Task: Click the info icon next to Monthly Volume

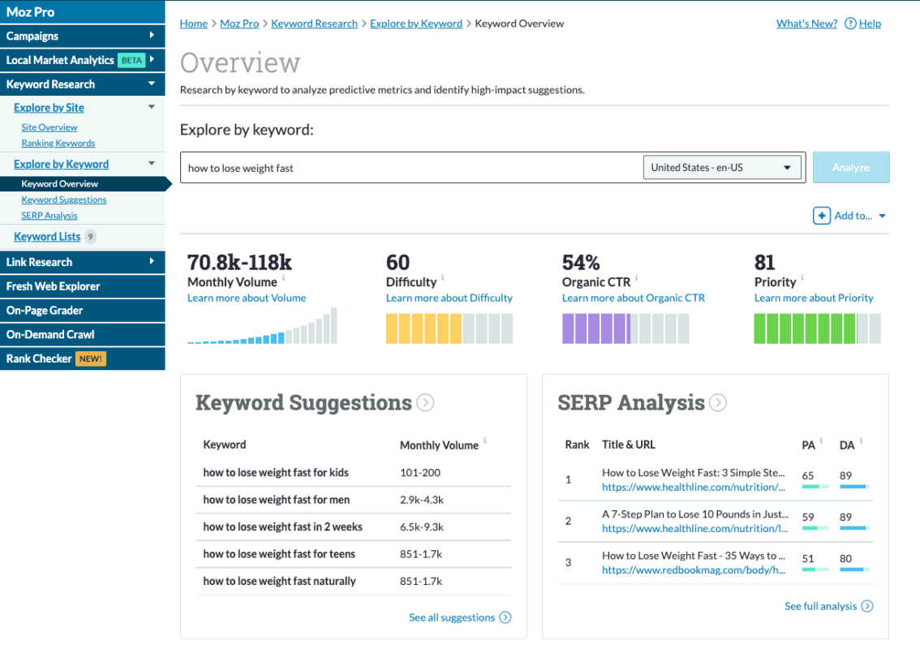Action: click(x=284, y=278)
